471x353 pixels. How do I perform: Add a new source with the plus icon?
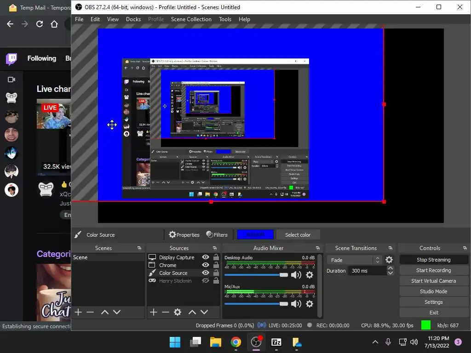pos(154,312)
